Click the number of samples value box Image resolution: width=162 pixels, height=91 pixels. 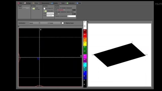coord(74,10)
